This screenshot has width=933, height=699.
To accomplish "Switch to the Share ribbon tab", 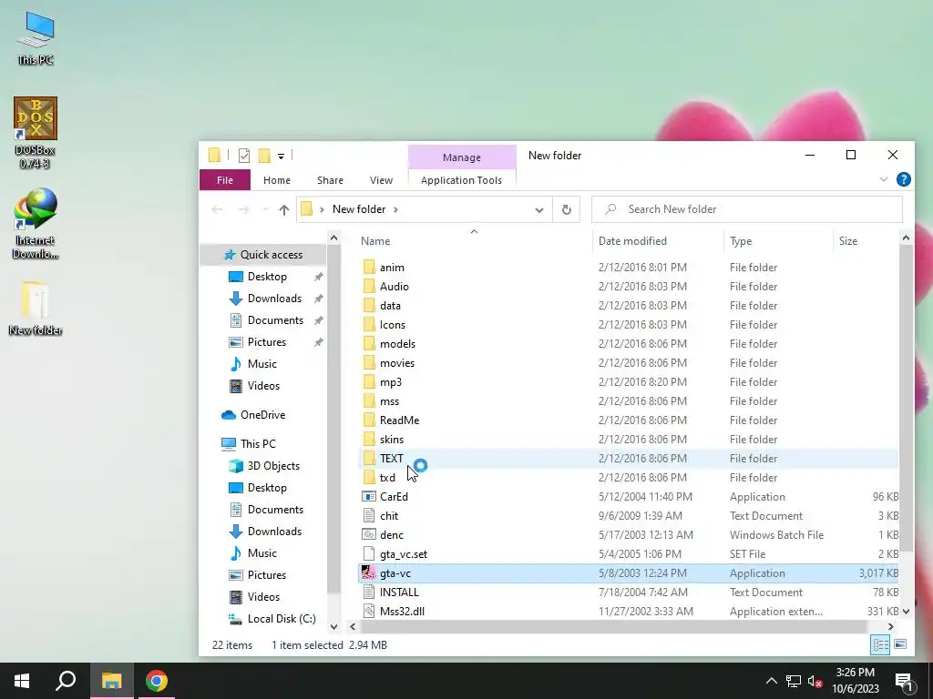I will [330, 180].
